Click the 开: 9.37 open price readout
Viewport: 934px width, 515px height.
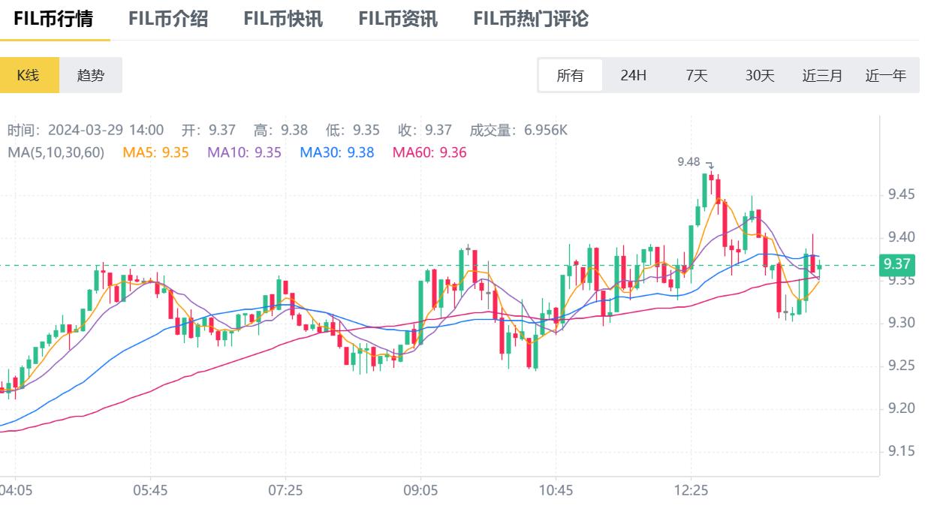(209, 130)
